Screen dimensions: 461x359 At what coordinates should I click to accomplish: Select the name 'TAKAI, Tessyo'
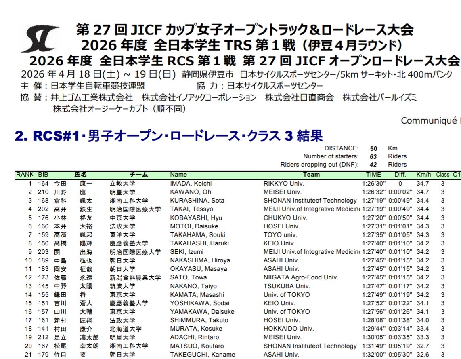pyautogui.click(x=191, y=209)
